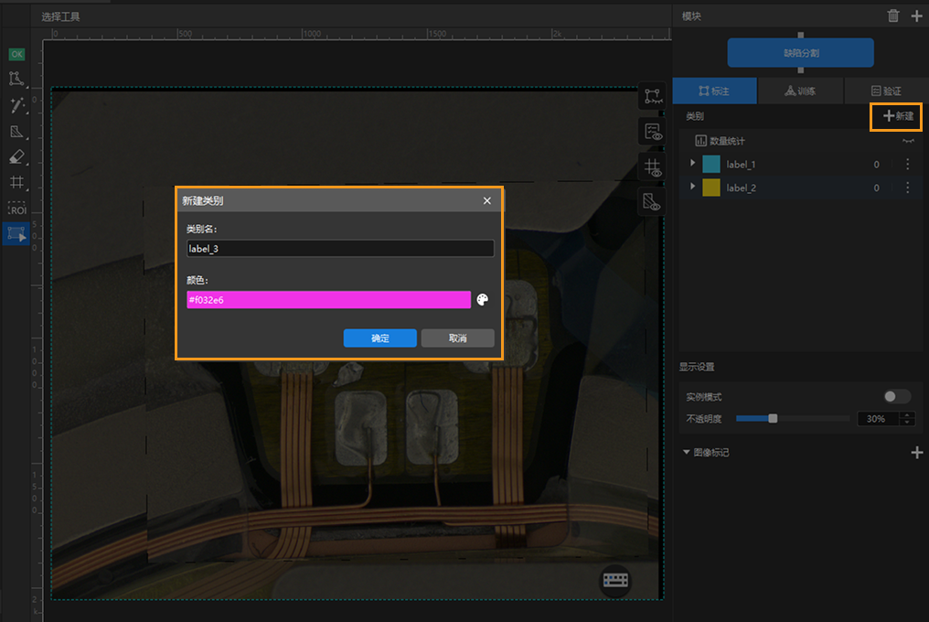Image resolution: width=929 pixels, height=622 pixels.
Task: Click the blue 缺陷分割 module block
Action: coord(800,53)
